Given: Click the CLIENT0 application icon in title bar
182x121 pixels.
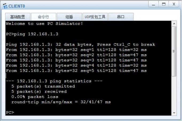Looking at the screenshot, I should point(5,6).
